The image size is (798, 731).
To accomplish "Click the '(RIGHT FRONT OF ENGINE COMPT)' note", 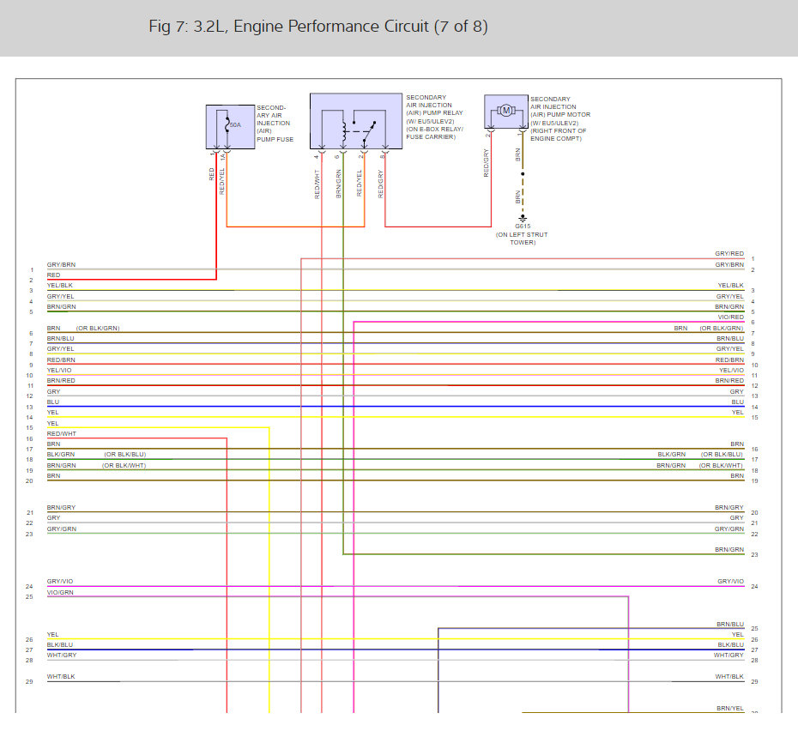I will point(559,135).
